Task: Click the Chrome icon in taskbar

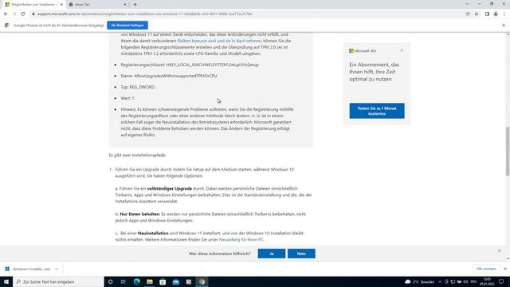Action: (x=202, y=281)
